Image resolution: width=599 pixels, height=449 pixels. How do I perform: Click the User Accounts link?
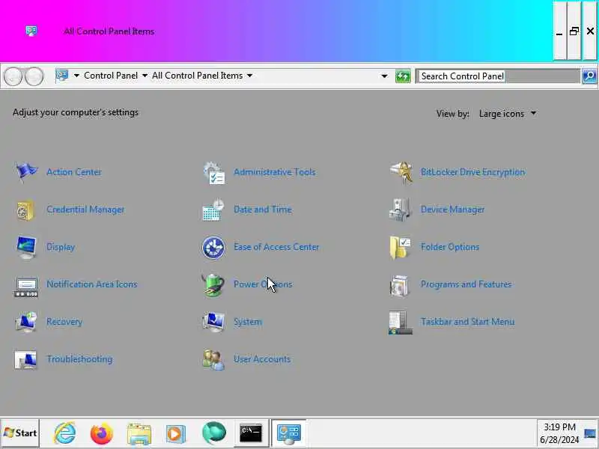point(262,359)
